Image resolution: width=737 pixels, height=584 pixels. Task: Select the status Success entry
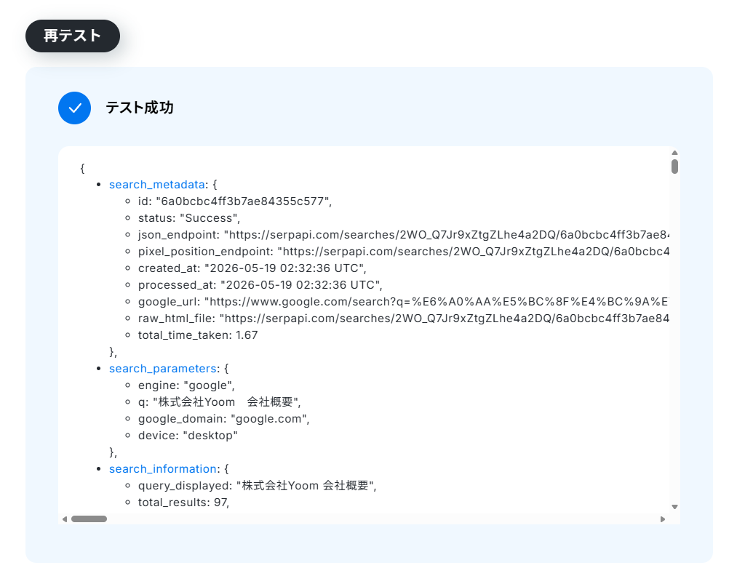(x=189, y=218)
